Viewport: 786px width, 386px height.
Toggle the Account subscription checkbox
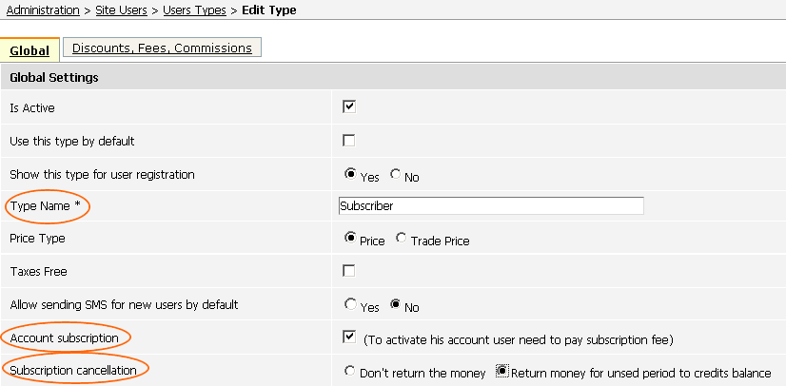[349, 337]
